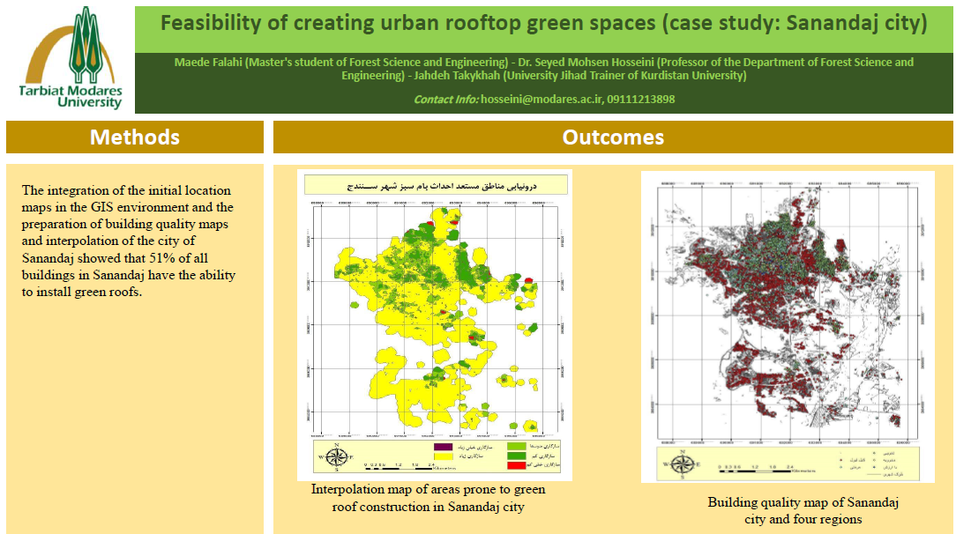Screen dimensions: 956x534
Task: Select the purple legend swatch
Action: [x=443, y=447]
